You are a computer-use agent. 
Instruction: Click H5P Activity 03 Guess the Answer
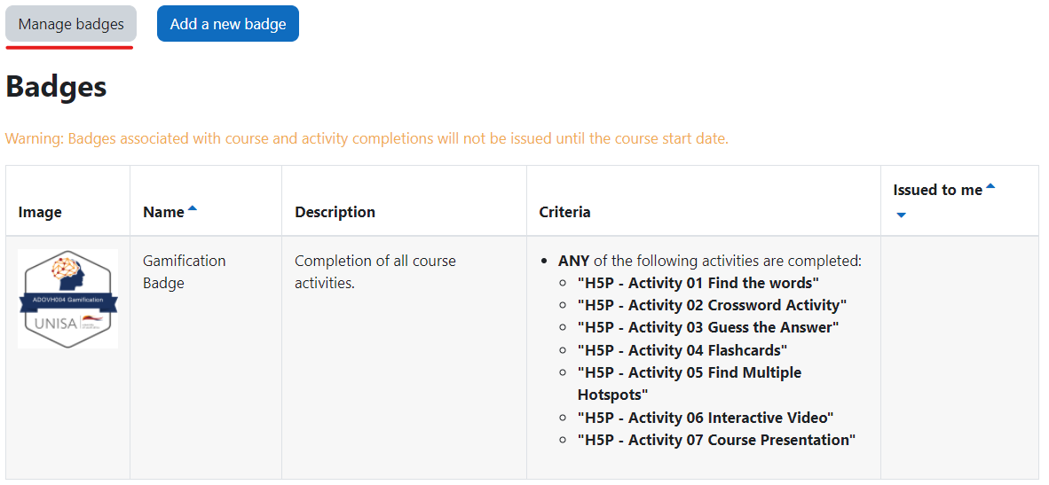pos(708,328)
